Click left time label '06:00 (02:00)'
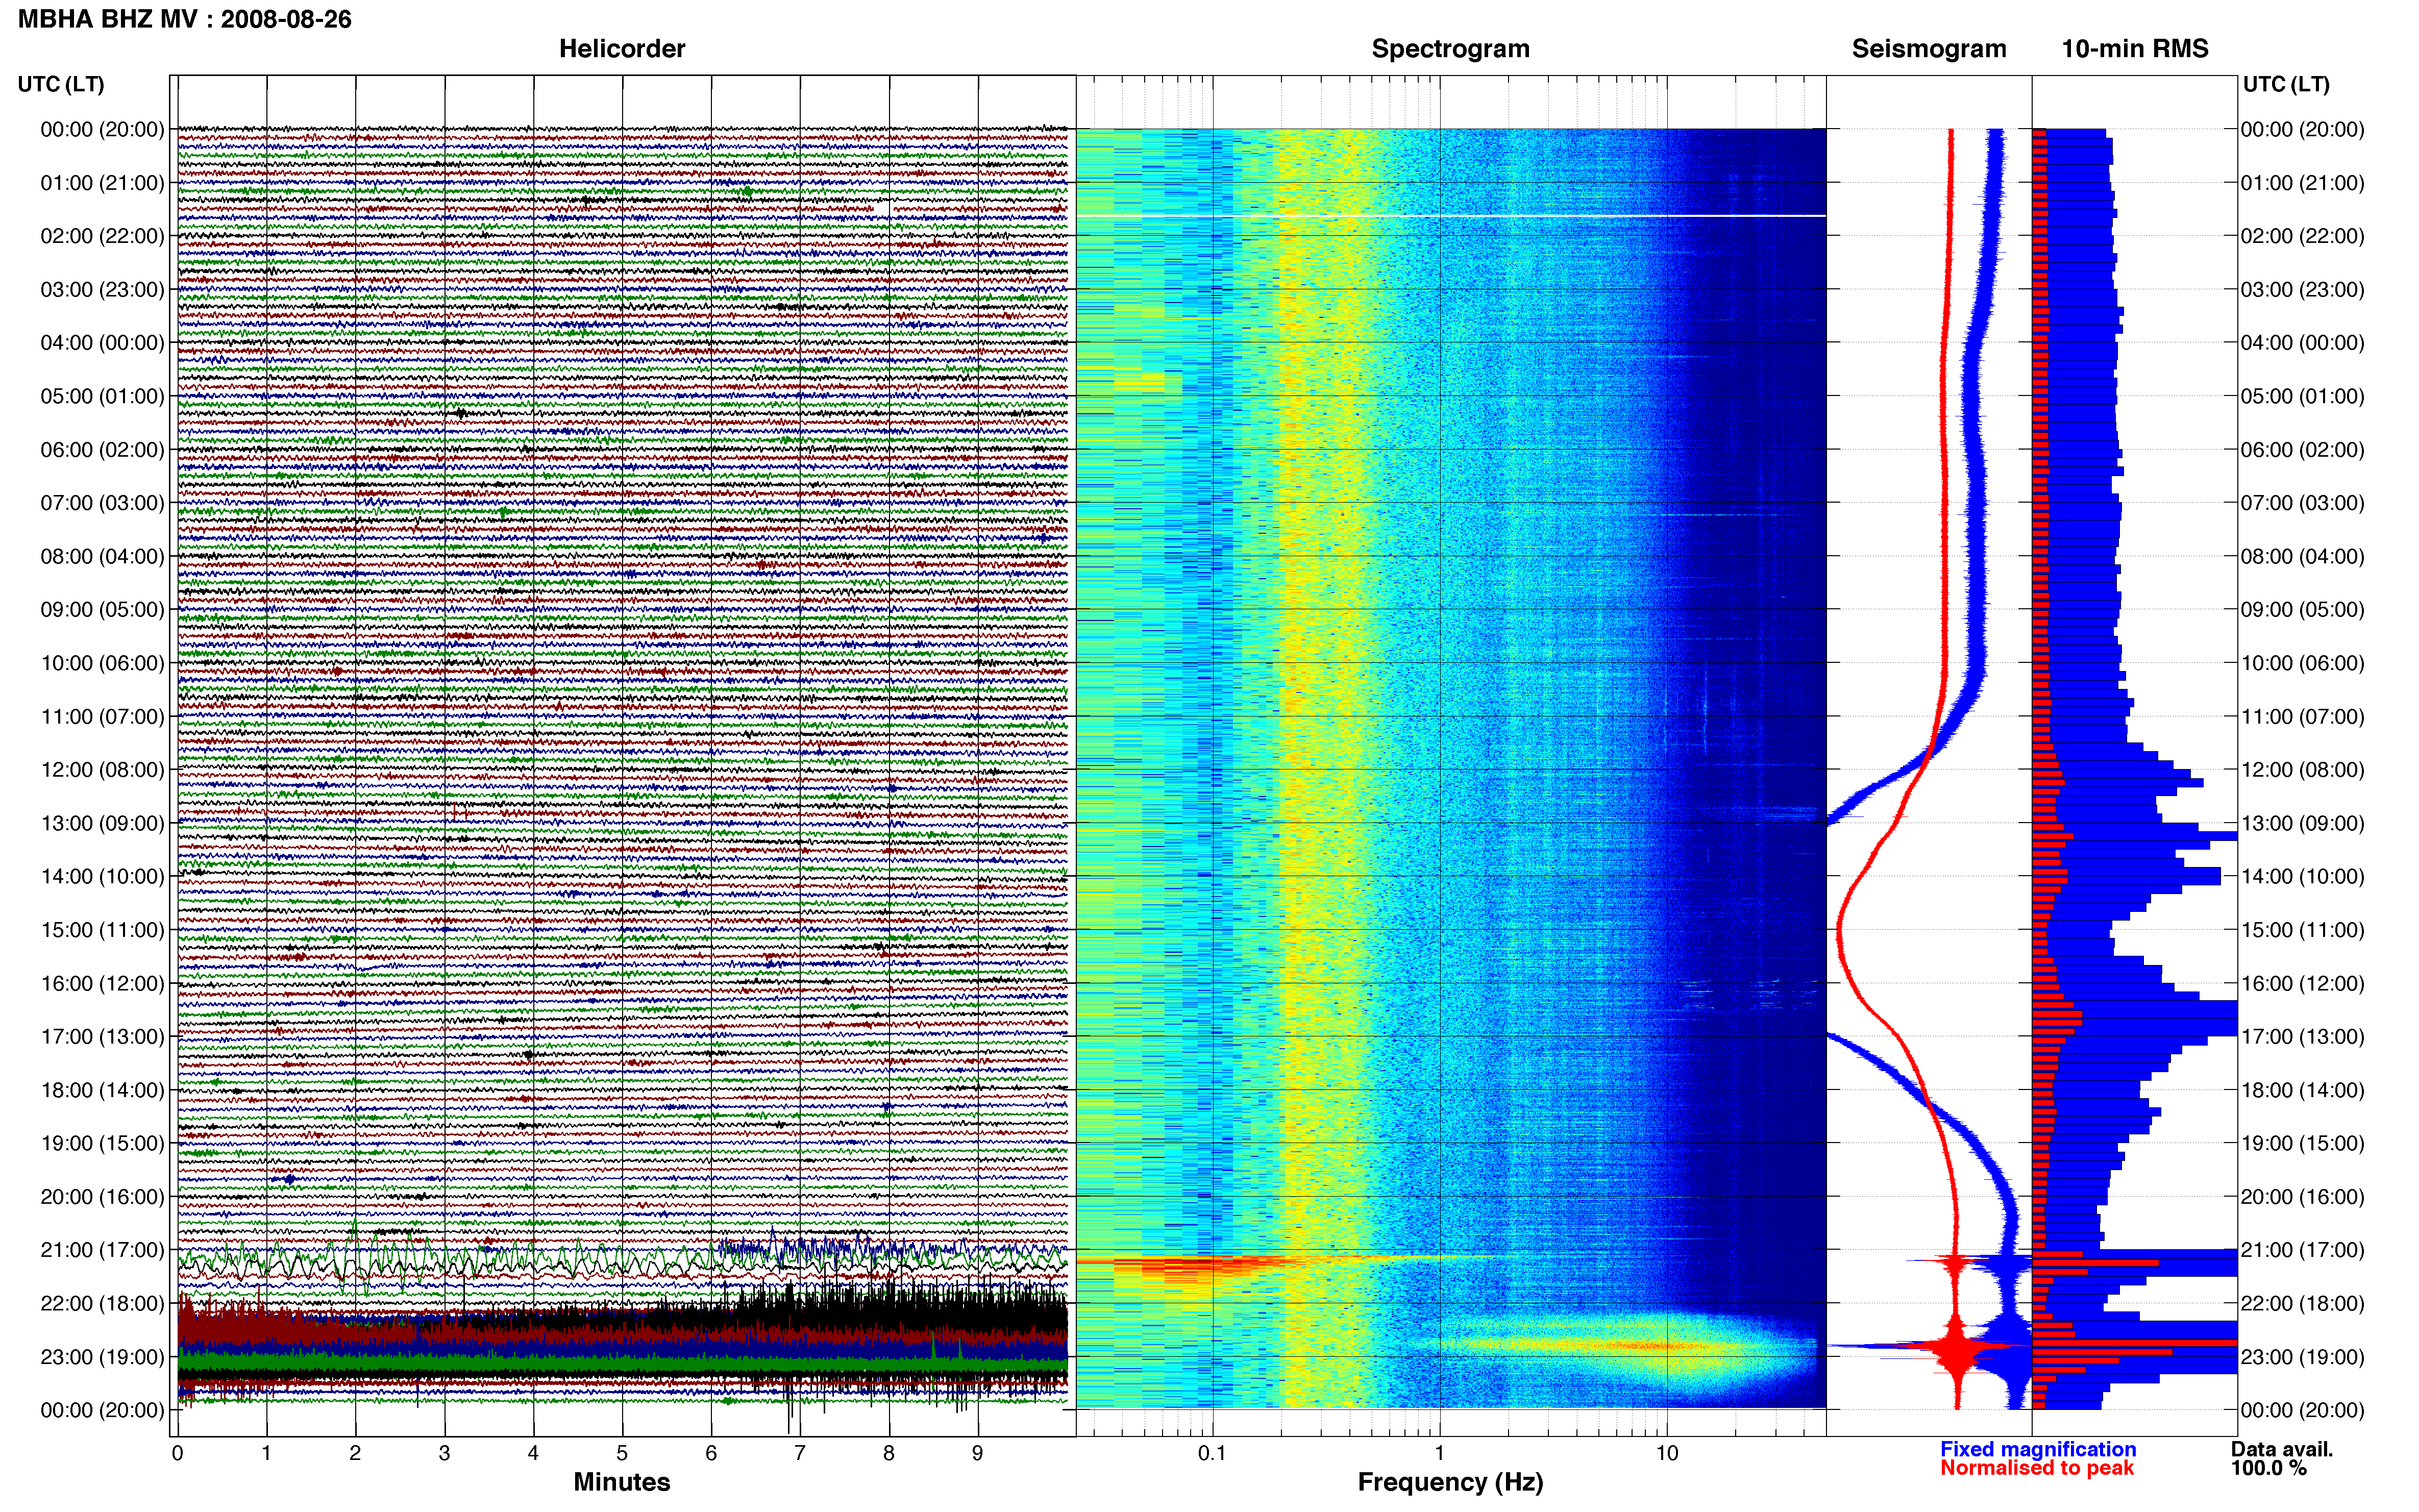This screenshot has width=2419, height=1512. click(102, 450)
